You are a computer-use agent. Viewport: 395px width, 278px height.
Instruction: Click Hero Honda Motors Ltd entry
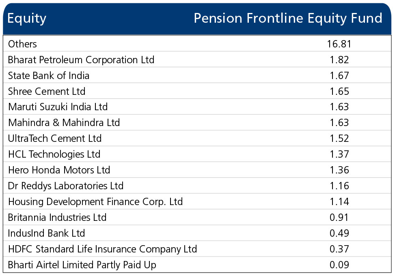coord(59,170)
